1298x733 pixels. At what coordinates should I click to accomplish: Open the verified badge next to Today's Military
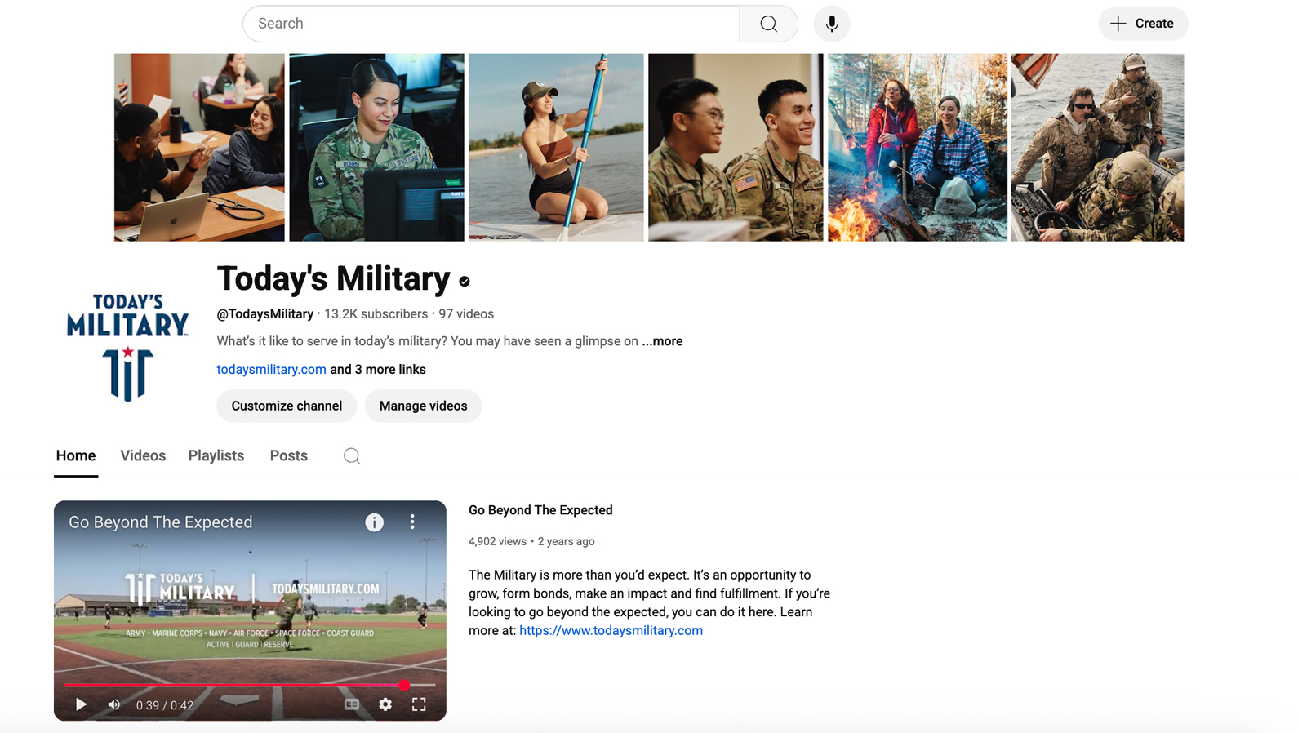(x=465, y=282)
